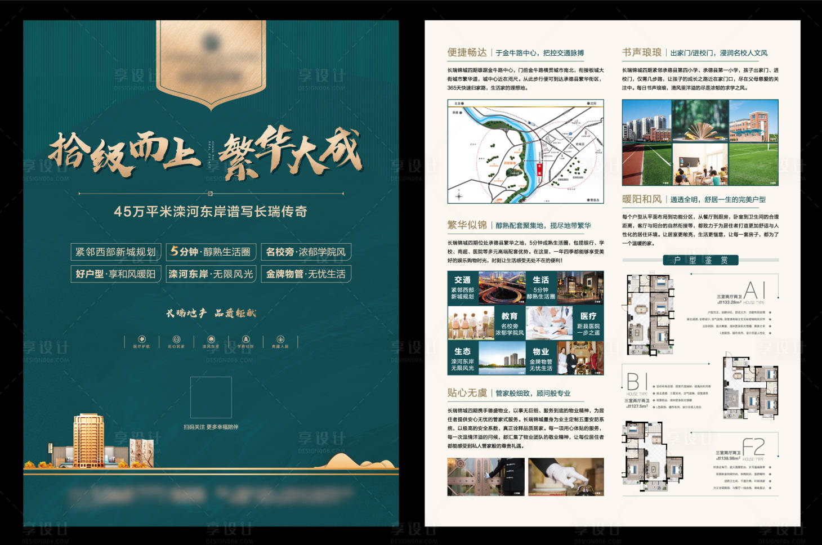
Task: Click the caption 扫码关注 更多幸福陪伴
Action: [x=211, y=427]
